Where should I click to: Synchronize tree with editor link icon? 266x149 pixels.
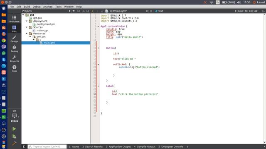79,11
